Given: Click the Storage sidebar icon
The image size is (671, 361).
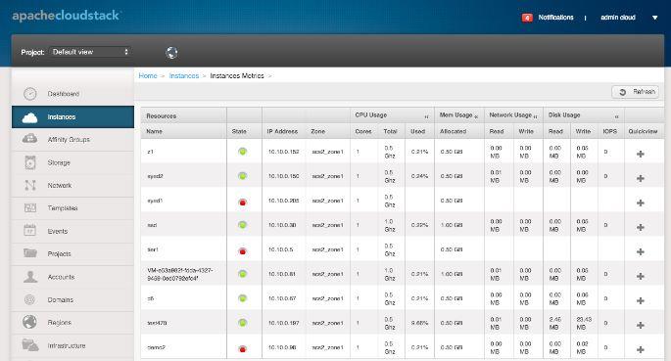Looking at the screenshot, I should (x=30, y=162).
